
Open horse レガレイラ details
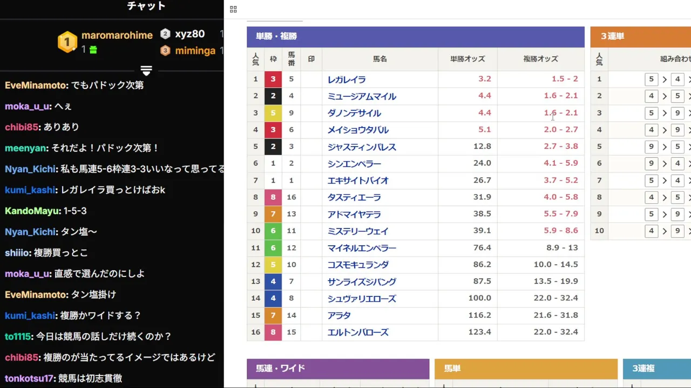tap(347, 79)
